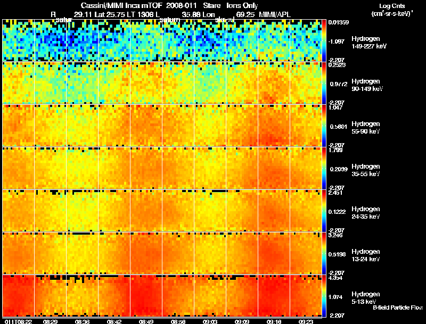Click the Hydrogen 149-227 keV image above 08:36

coord(82,40)
